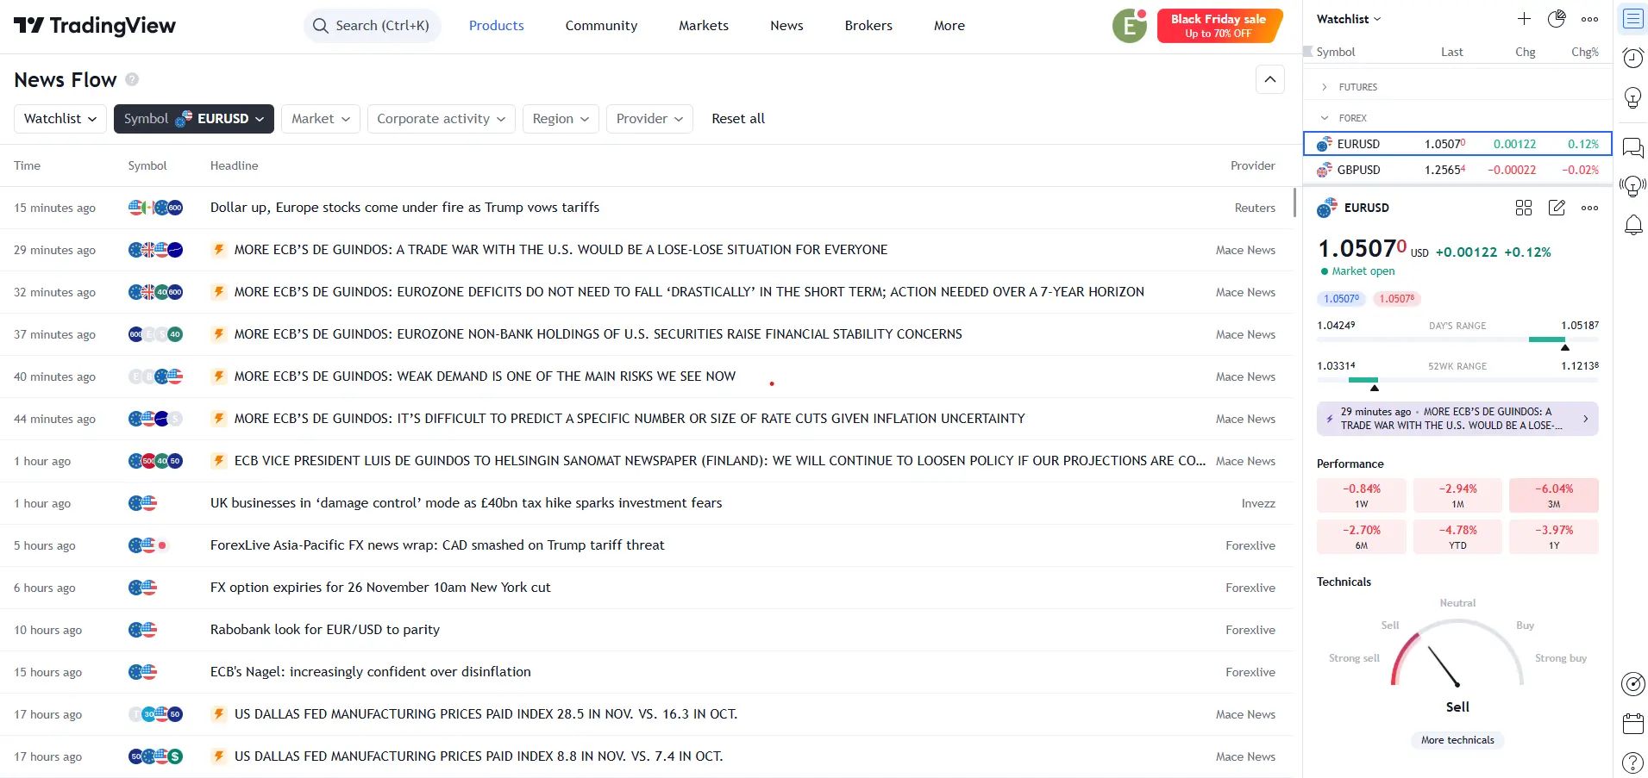
Task: Open the Market filter dropdown
Action: click(321, 119)
